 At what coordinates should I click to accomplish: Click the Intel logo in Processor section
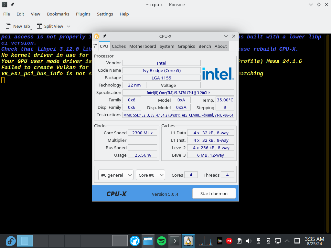point(218,74)
